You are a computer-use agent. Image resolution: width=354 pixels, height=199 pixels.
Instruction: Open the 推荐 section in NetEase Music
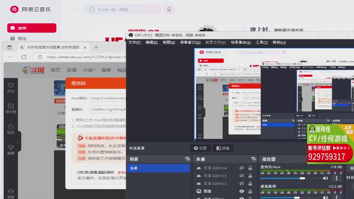(32, 28)
